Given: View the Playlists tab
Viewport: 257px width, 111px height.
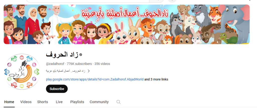Looking at the screenshot, I should pyautogui.click(x=77, y=102).
